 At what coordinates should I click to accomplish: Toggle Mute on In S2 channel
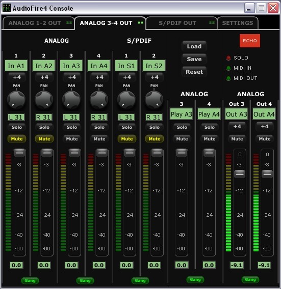[154, 139]
